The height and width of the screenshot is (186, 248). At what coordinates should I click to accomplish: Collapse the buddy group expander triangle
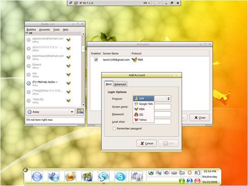pyautogui.click(x=27, y=33)
